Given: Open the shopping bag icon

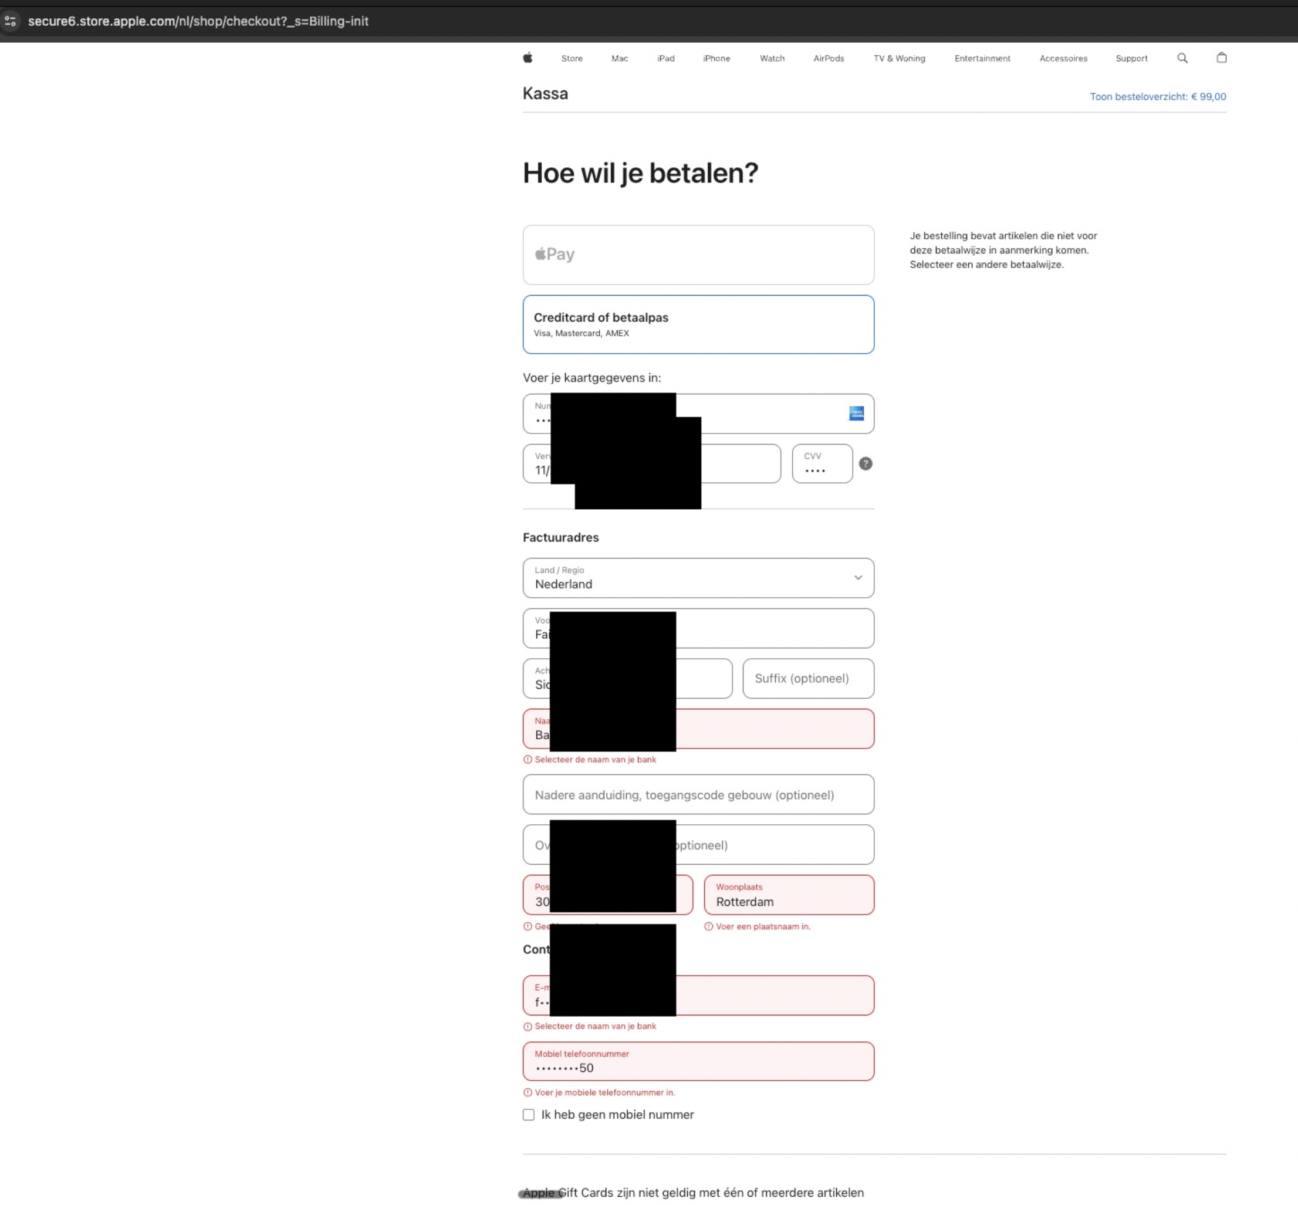Looking at the screenshot, I should 1221,58.
